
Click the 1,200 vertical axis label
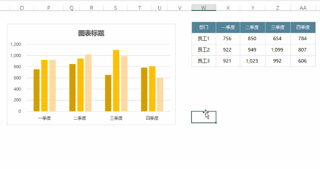tap(16, 44)
